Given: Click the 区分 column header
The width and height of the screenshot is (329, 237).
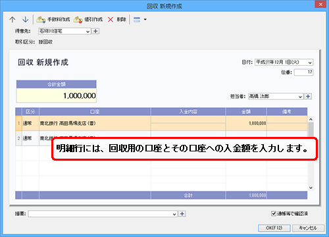Looking at the screenshot, I should click(x=30, y=112).
